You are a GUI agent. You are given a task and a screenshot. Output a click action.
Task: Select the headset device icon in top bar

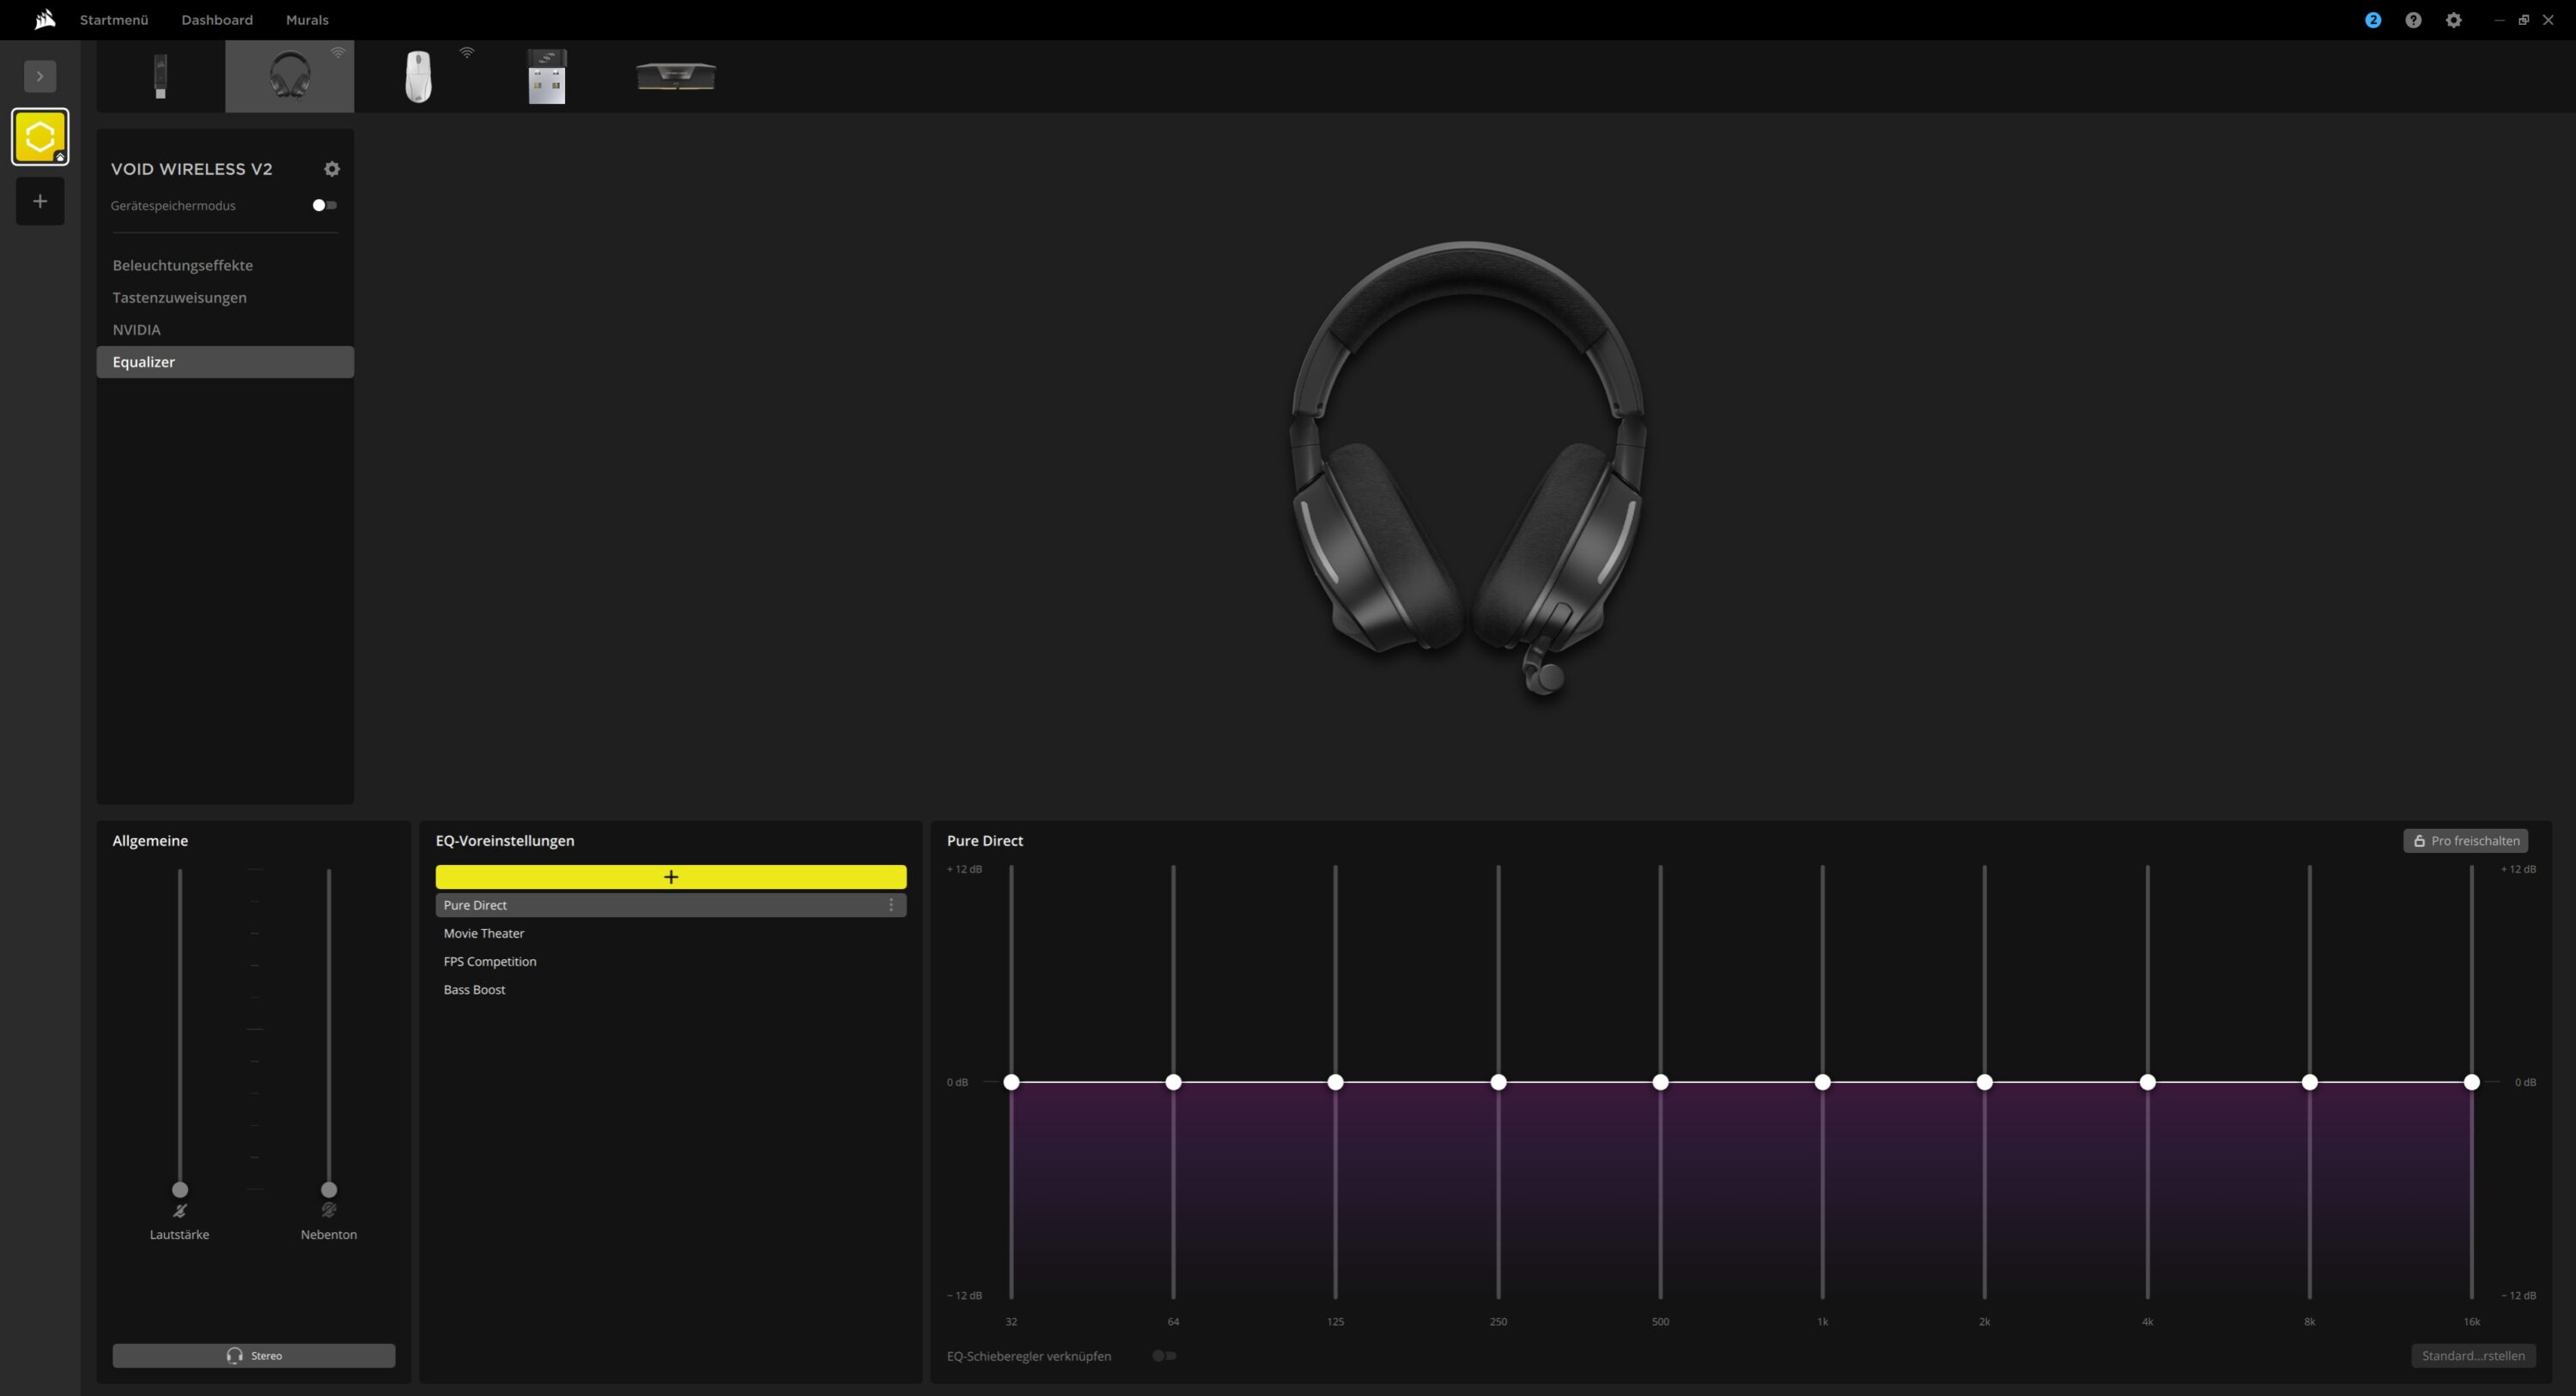click(x=289, y=76)
